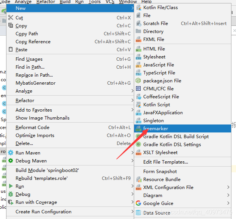Image resolution: width=236 pixels, height=219 pixels.
Task: Click the CFML/CFC file icon
Action: (x=138, y=89)
